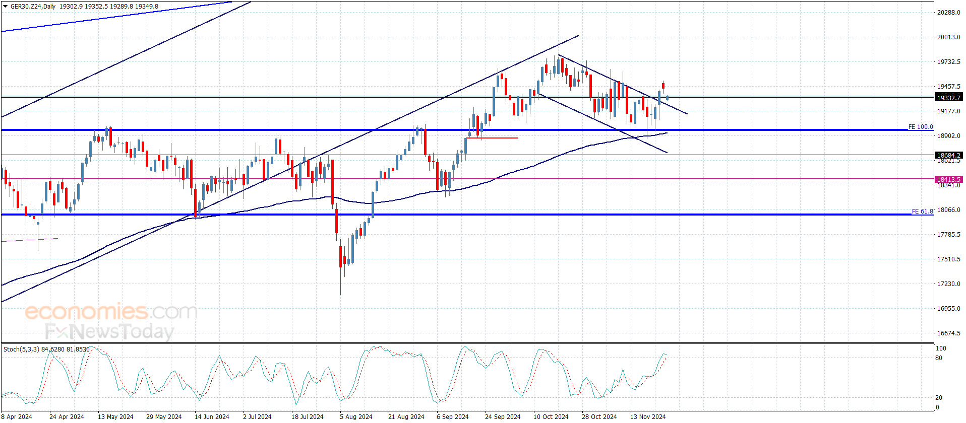
Task: Click the 17785.5 price axis label
Action: tap(948, 235)
